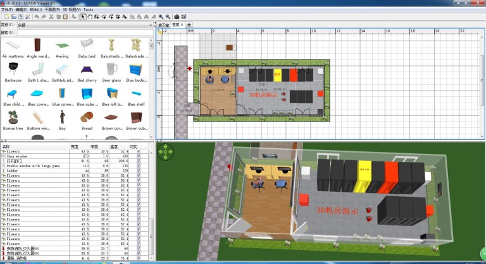The width and height of the screenshot is (486, 264).
Task: Paste from the clipboard
Action: point(65,16)
